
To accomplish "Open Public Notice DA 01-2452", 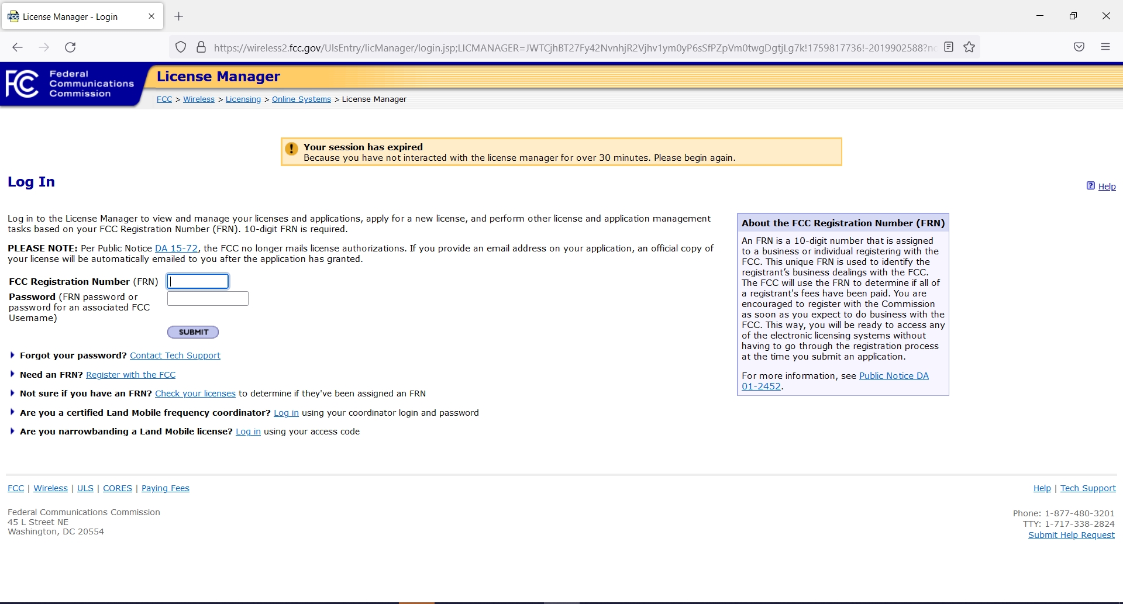I will 893,375.
